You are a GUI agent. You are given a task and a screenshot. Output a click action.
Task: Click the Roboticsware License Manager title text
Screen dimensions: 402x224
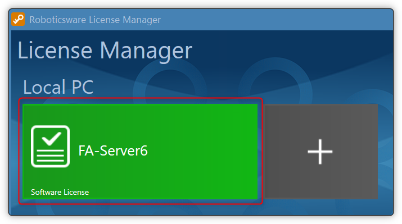coord(95,20)
